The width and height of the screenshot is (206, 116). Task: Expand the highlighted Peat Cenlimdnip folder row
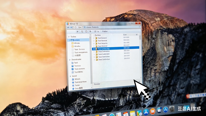(94, 49)
